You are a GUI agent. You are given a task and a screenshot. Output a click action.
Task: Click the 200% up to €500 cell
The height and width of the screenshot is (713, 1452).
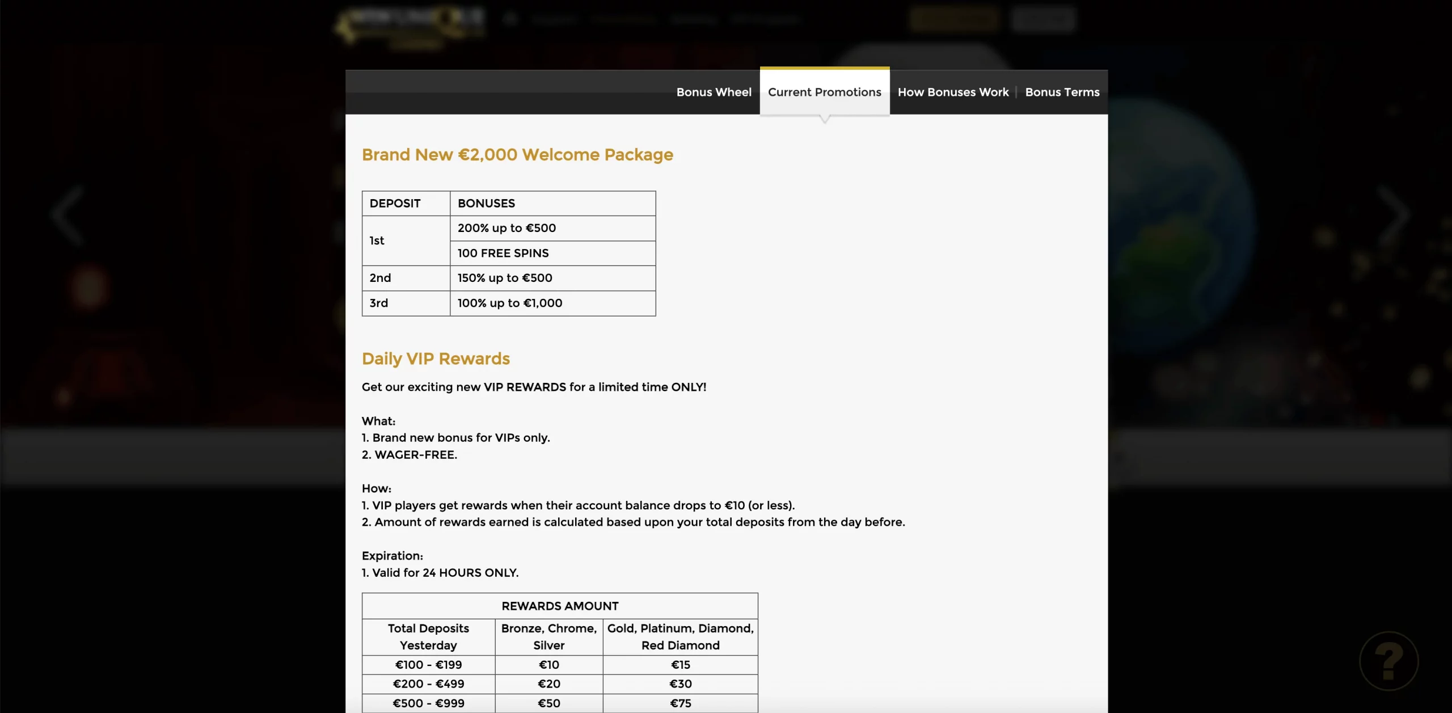tap(553, 228)
